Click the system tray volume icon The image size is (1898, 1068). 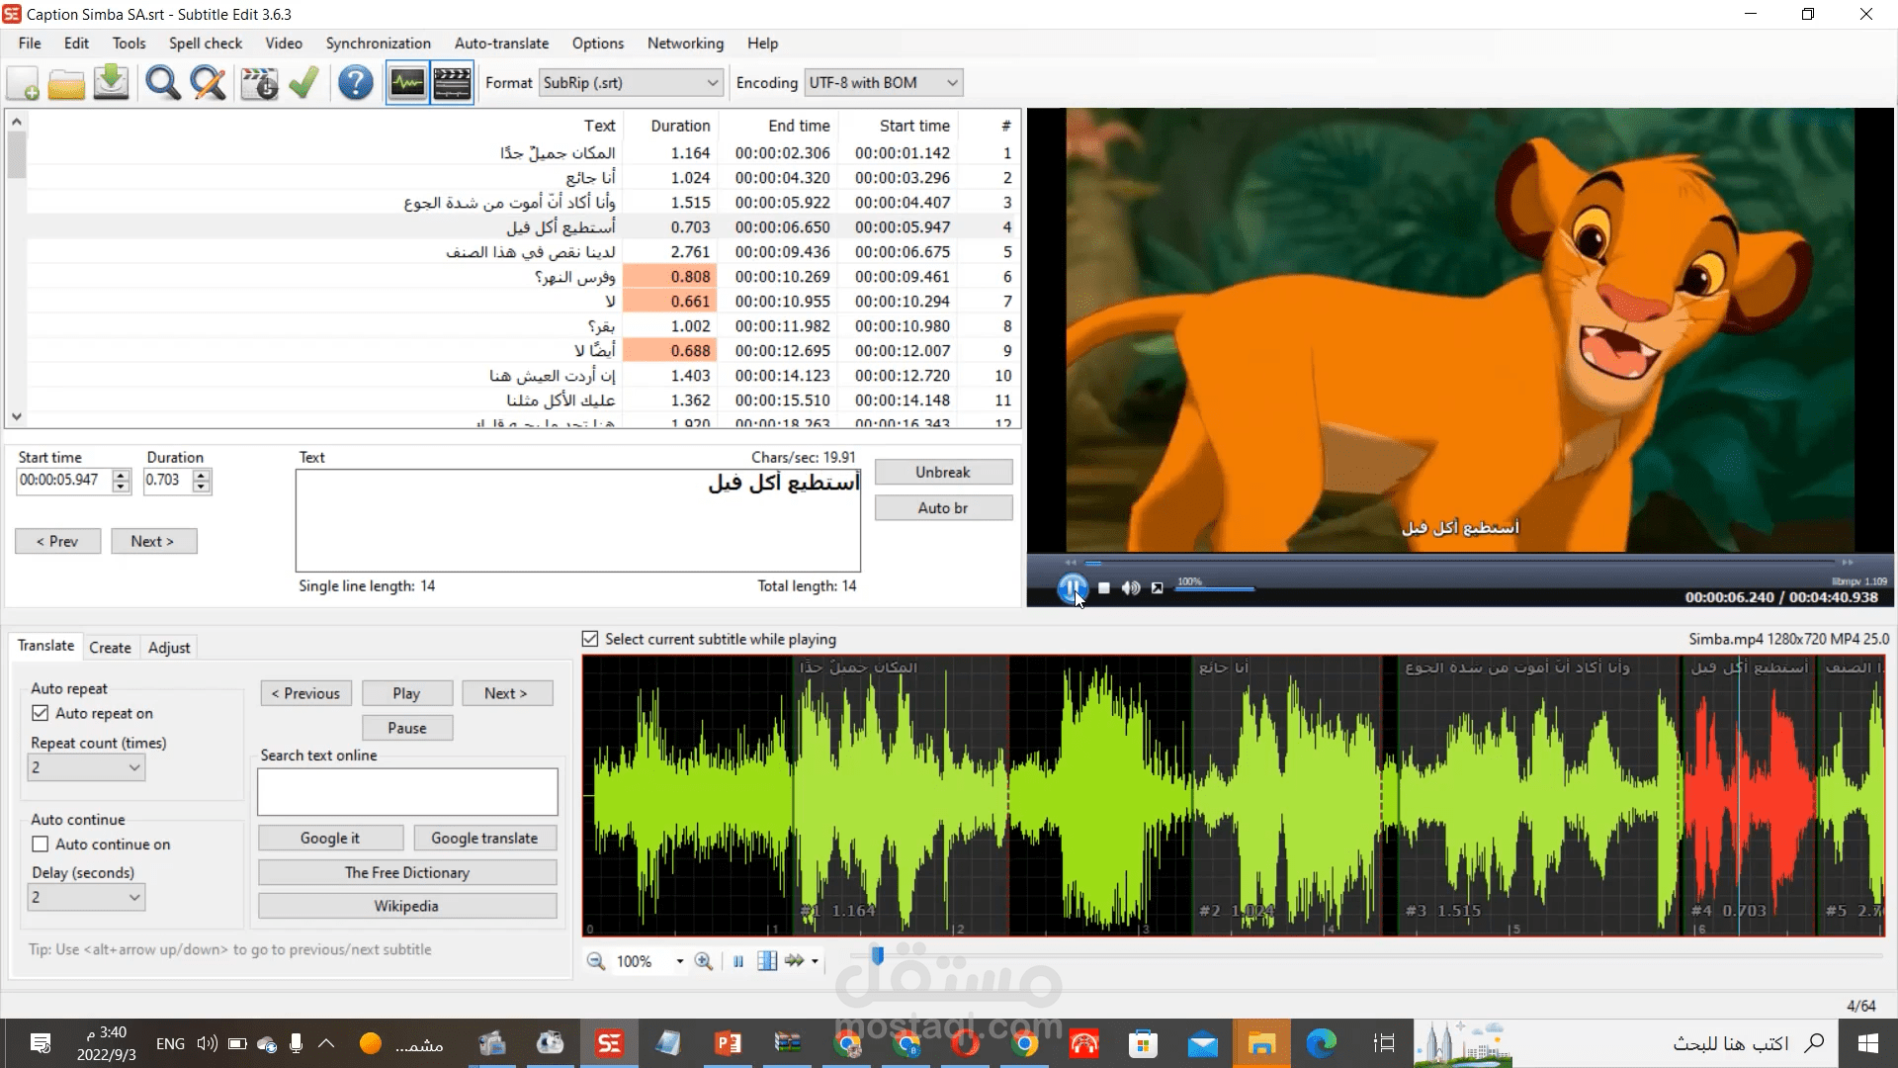pos(207,1043)
